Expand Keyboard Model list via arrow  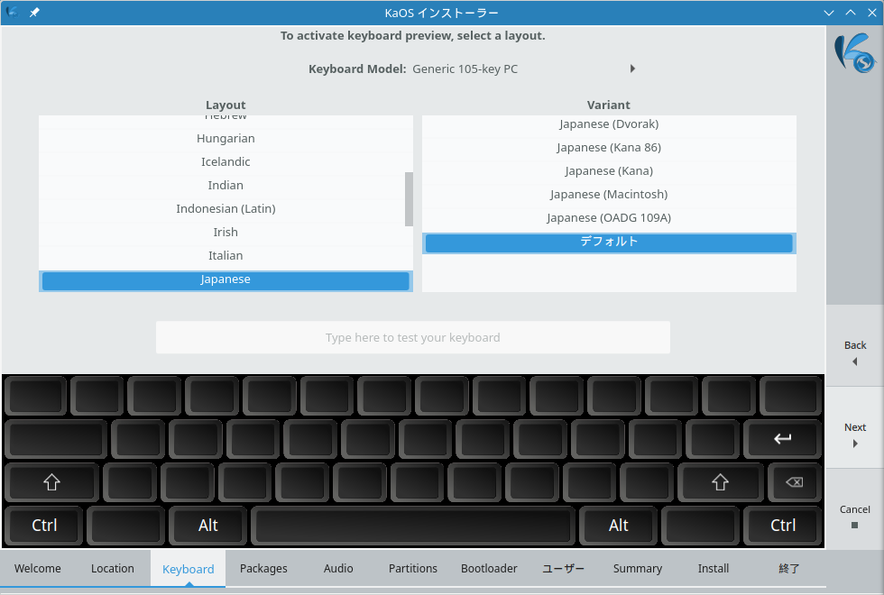pos(632,69)
